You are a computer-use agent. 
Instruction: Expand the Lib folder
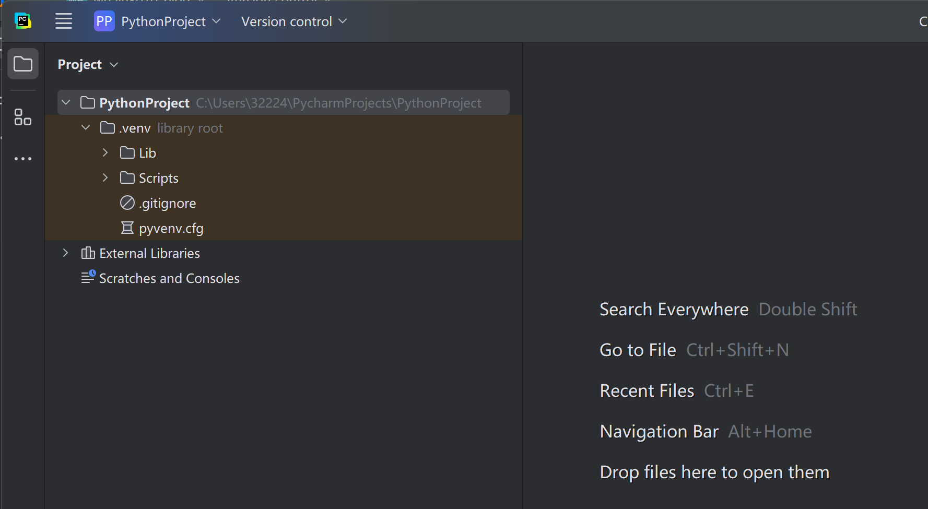pos(104,152)
